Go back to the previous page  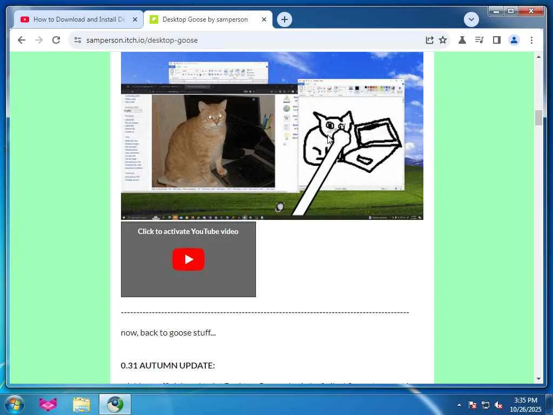coord(22,40)
